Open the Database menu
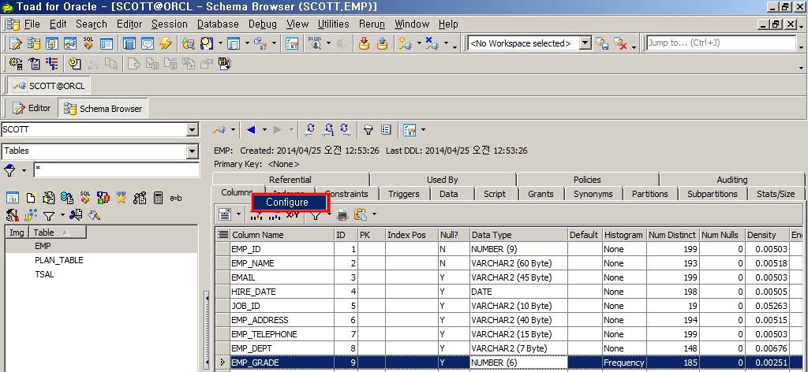The height and width of the screenshot is (372, 808). (218, 24)
